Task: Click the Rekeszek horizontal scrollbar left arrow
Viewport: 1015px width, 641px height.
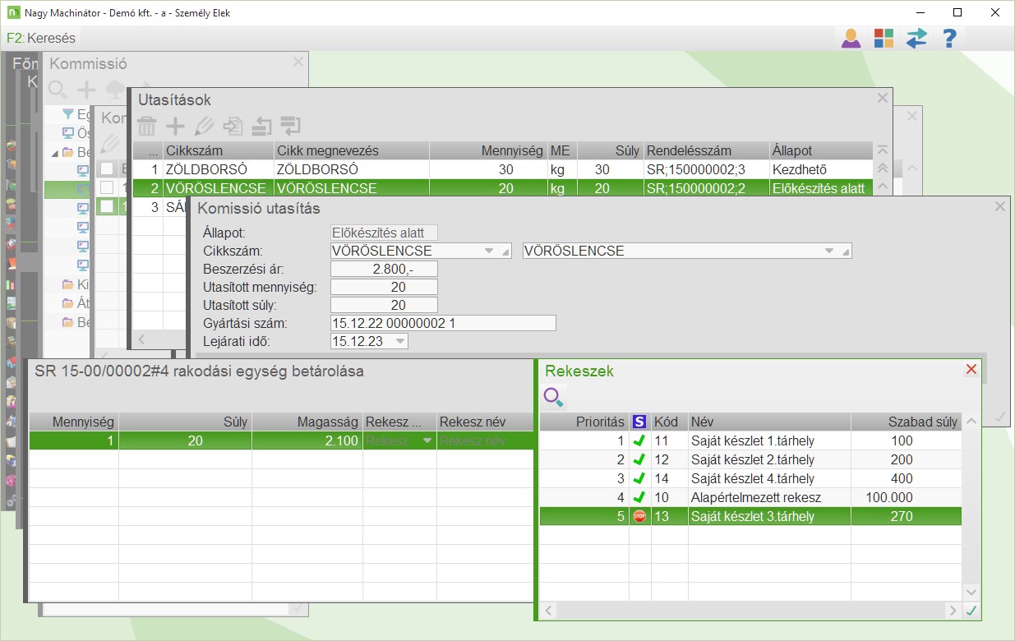Action: pos(547,611)
